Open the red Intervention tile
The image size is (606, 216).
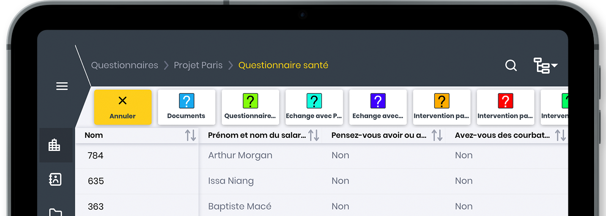(505, 107)
